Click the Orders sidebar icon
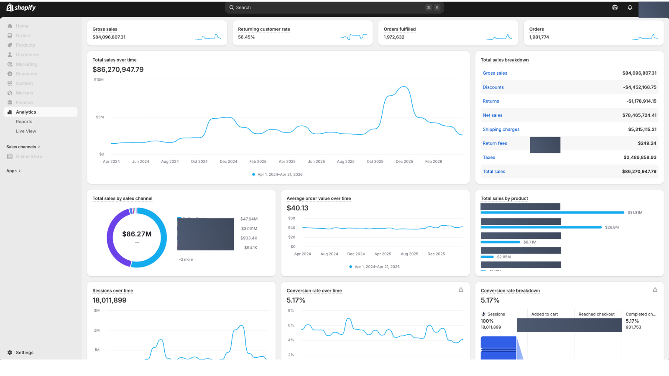 [10, 36]
